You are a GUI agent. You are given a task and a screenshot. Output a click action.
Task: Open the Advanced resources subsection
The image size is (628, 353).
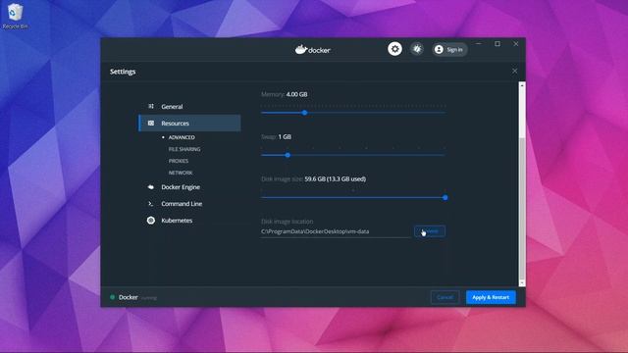[x=182, y=137]
